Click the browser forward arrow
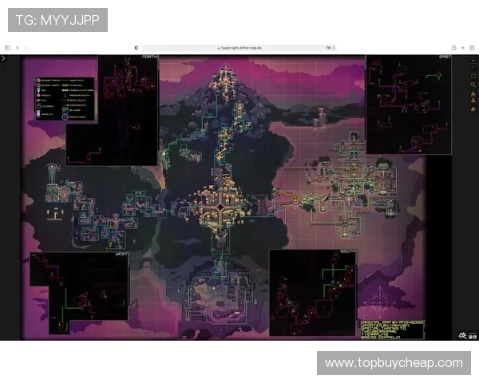Image resolution: width=479 pixels, height=383 pixels. point(26,48)
